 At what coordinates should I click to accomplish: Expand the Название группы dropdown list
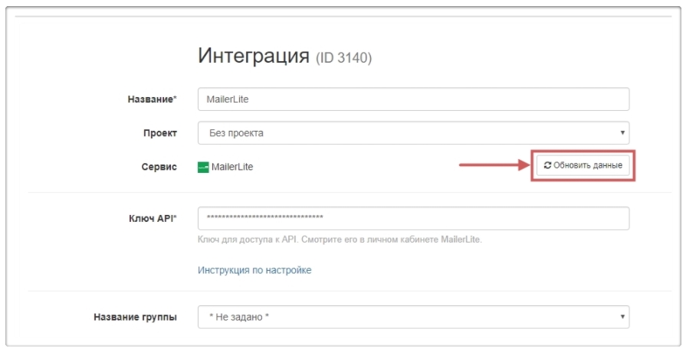pos(412,317)
